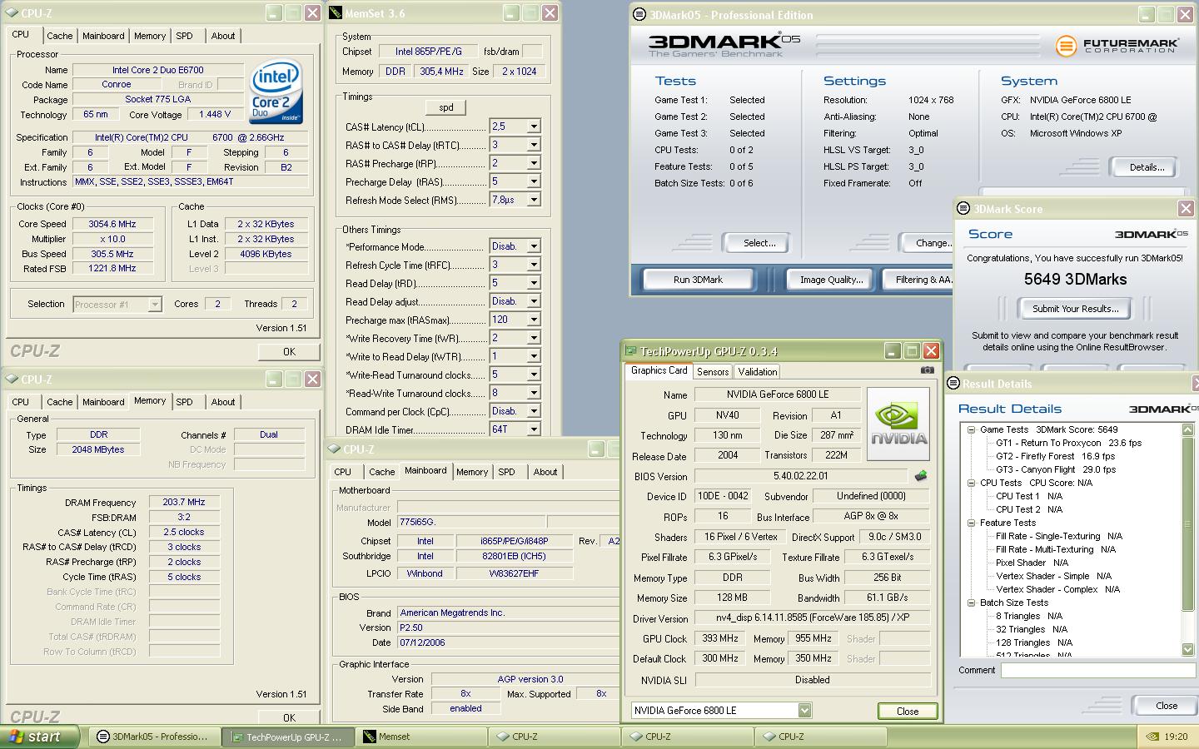Image resolution: width=1199 pixels, height=749 pixels.
Task: Click NVIDIA system tray icon
Action: (1152, 737)
